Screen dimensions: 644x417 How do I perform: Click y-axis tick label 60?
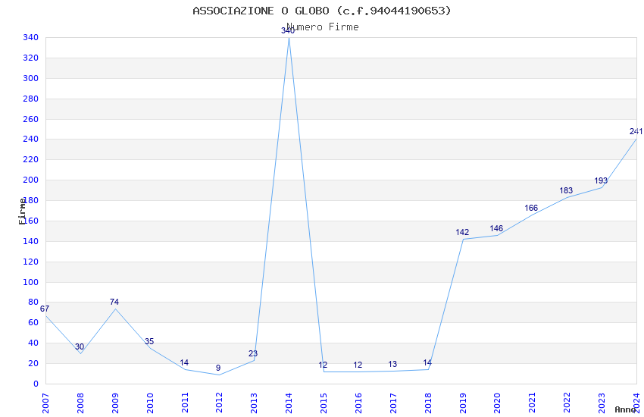click(x=33, y=322)
